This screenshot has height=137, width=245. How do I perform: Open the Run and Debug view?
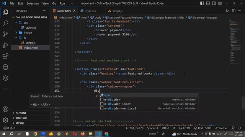(5, 45)
